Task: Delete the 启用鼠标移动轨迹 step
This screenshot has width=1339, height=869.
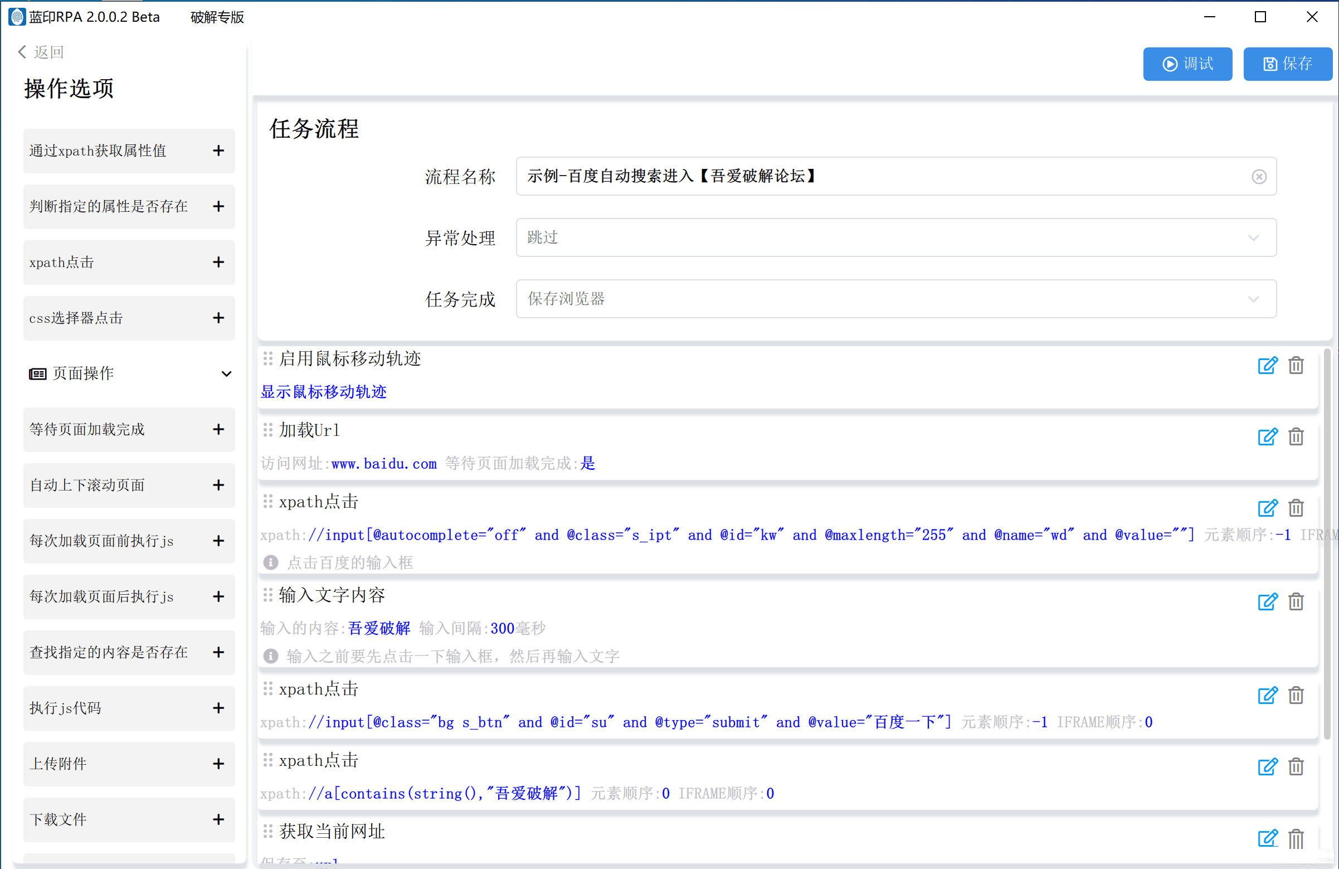Action: pyautogui.click(x=1296, y=365)
